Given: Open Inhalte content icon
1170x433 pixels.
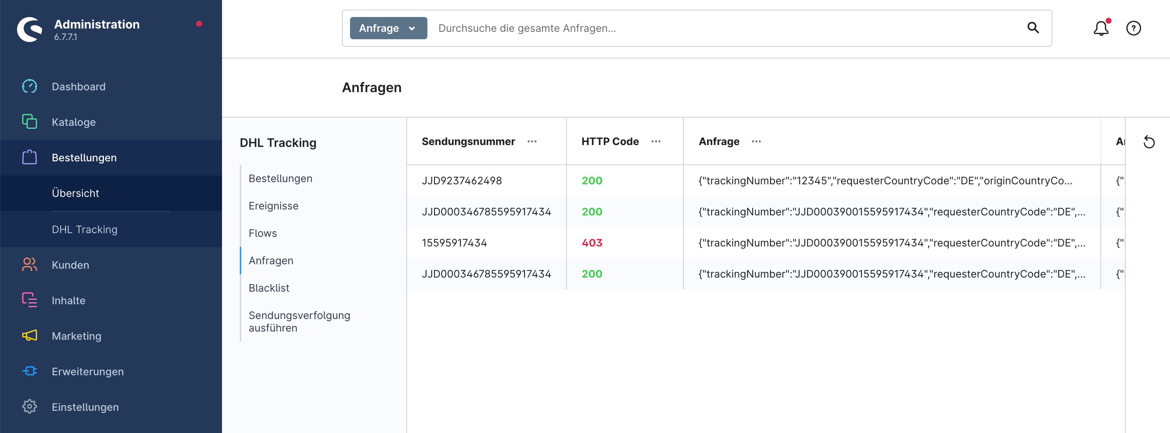Looking at the screenshot, I should tap(30, 300).
